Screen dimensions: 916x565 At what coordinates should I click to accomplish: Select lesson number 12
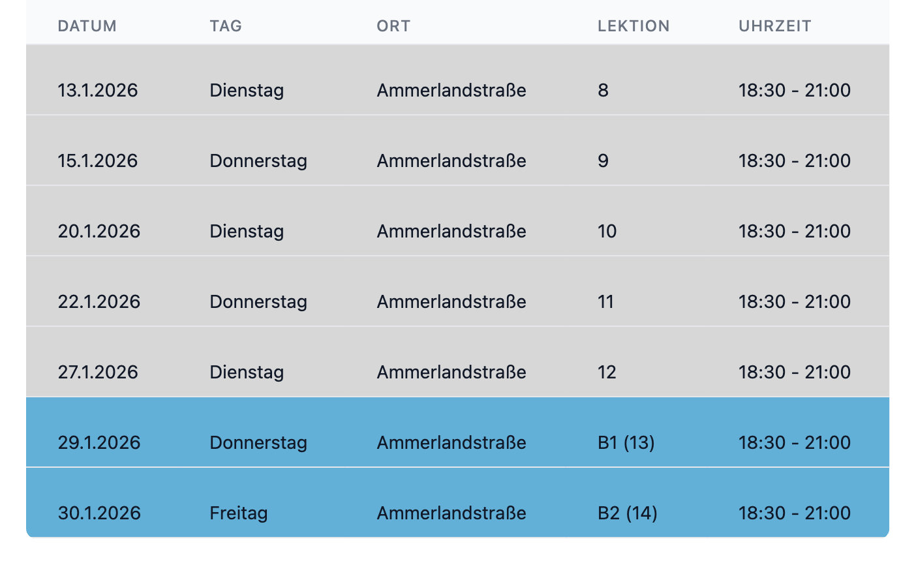coord(607,372)
